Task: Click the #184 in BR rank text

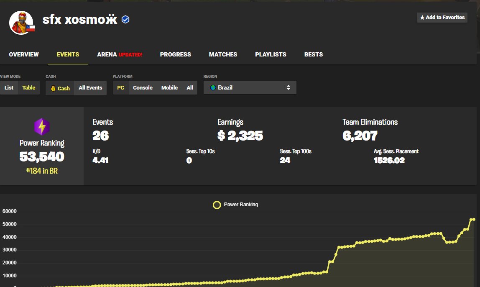Action: coord(42,171)
